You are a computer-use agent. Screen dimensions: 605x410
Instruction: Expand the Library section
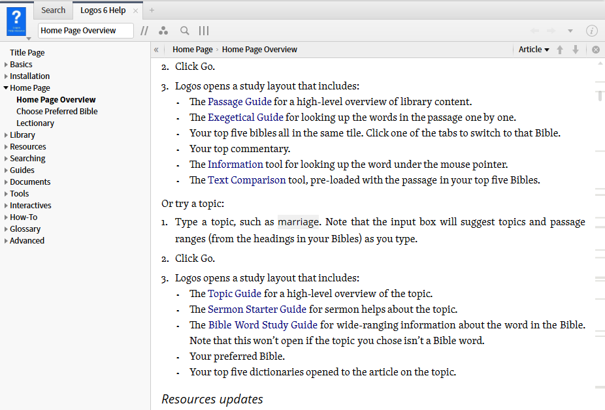pos(6,135)
